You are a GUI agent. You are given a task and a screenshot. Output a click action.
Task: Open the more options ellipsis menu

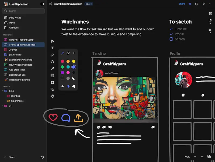coord(210,4)
